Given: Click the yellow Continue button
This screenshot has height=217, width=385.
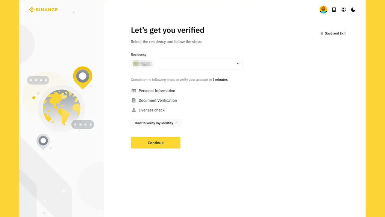Looking at the screenshot, I should pos(155,143).
